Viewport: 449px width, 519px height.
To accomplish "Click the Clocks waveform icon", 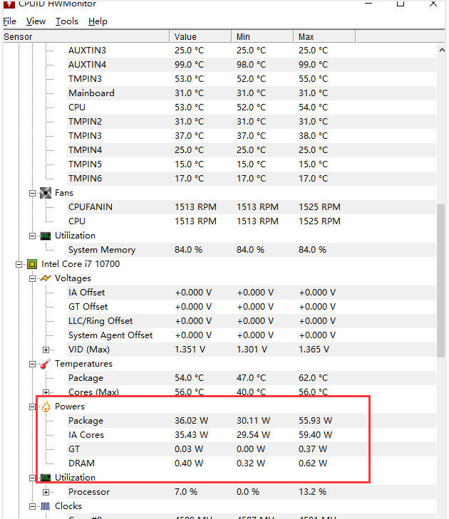I will [46, 506].
